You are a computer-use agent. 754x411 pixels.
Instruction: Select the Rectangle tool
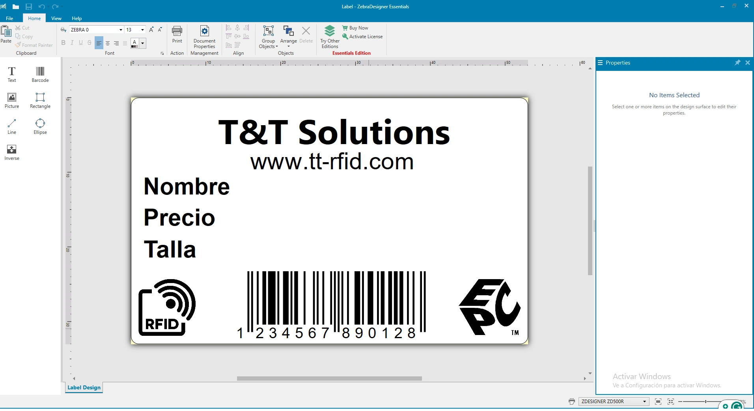pos(40,100)
